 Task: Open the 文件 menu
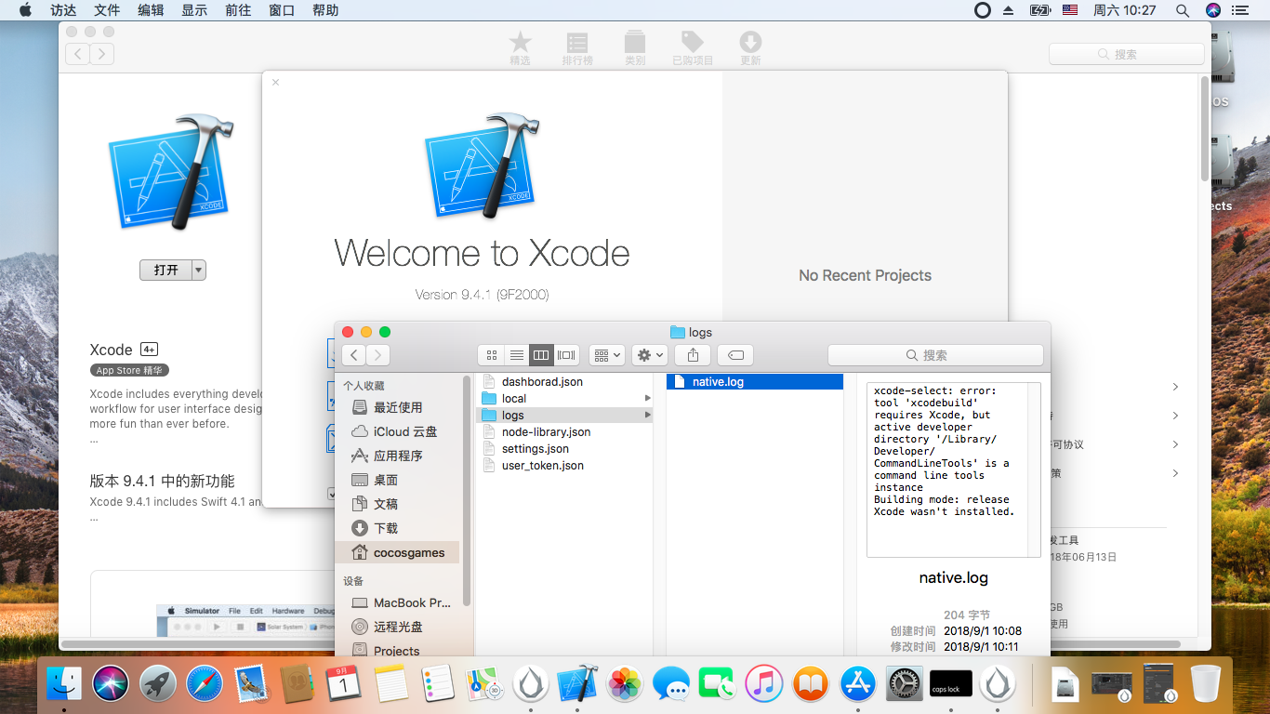(x=107, y=10)
